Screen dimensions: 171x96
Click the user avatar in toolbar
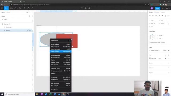pos(152,8)
